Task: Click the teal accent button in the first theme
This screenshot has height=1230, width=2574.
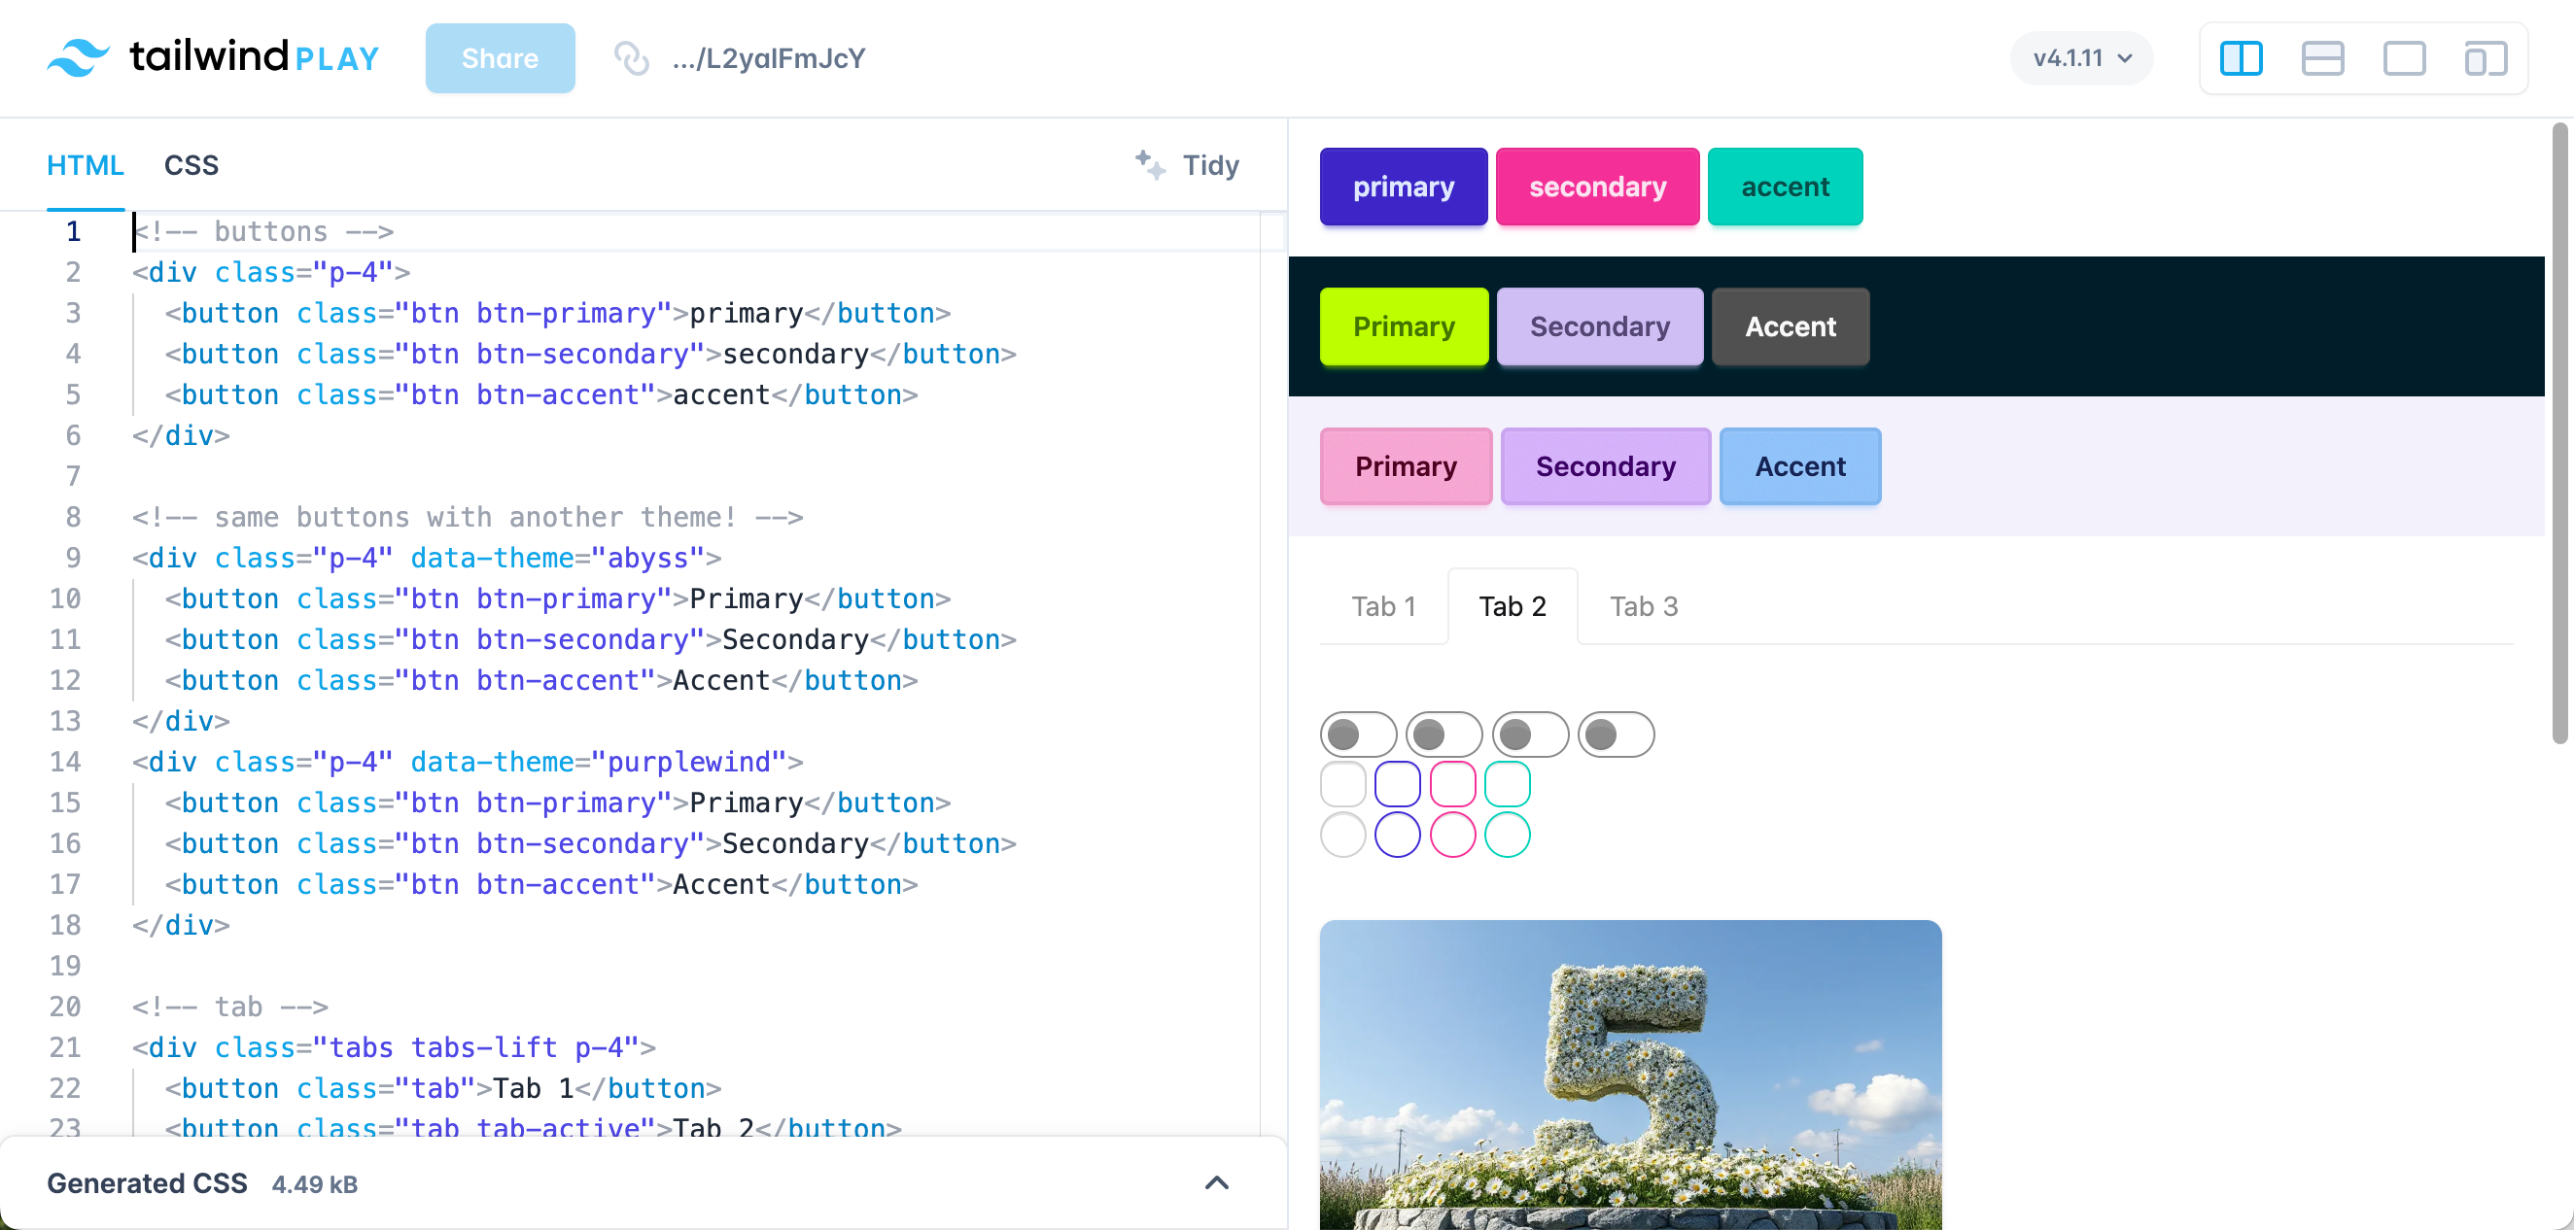Action: click(x=1785, y=186)
